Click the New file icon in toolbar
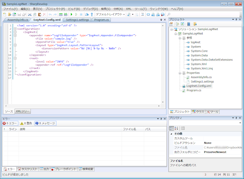 [x=4, y=14]
